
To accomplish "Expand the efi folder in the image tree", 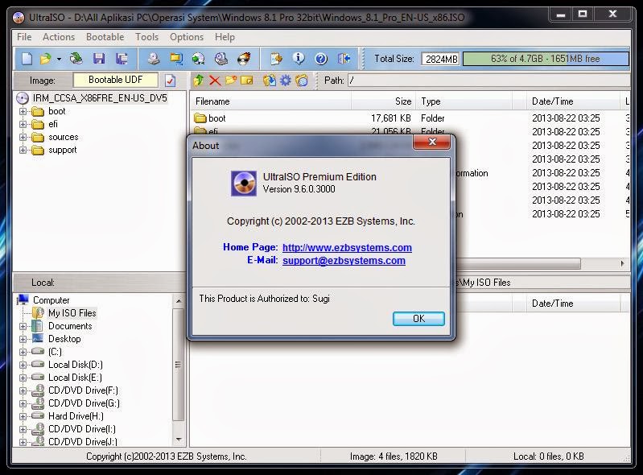I will tap(23, 124).
